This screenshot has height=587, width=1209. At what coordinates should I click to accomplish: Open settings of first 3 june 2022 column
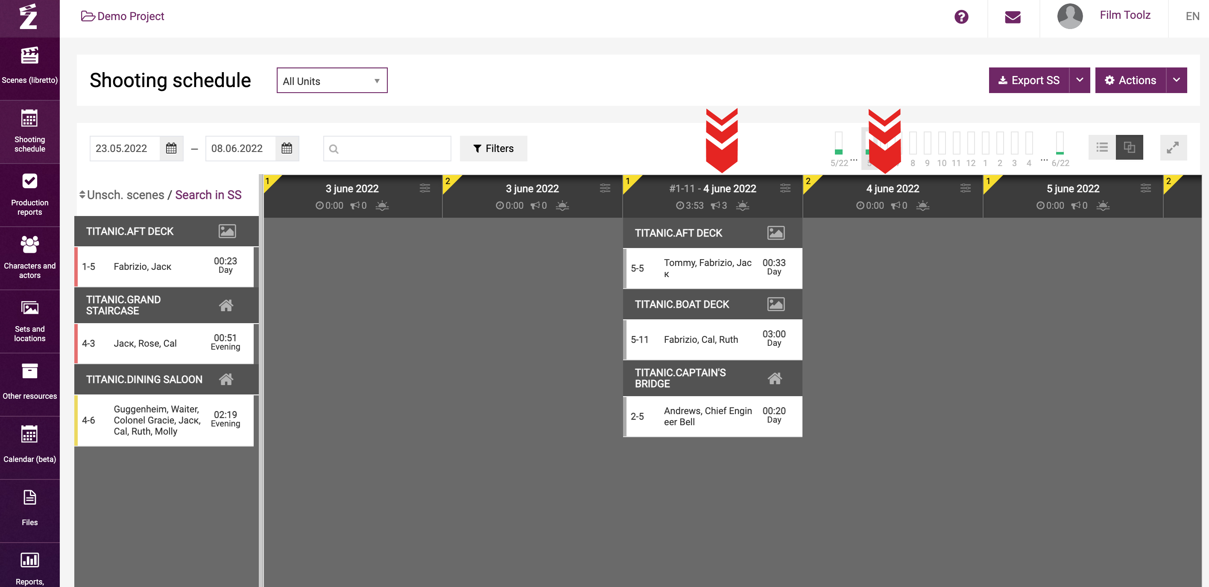coord(425,188)
